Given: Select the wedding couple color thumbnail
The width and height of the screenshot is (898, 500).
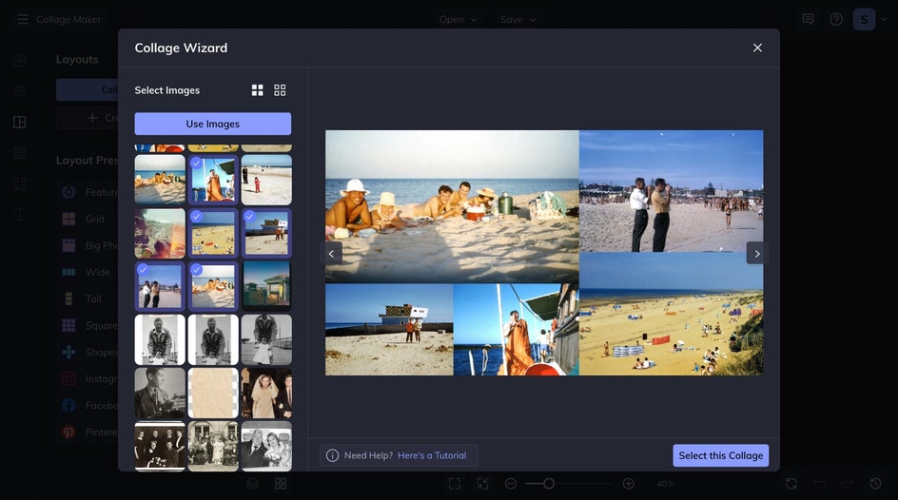Looking at the screenshot, I should pyautogui.click(x=266, y=393).
